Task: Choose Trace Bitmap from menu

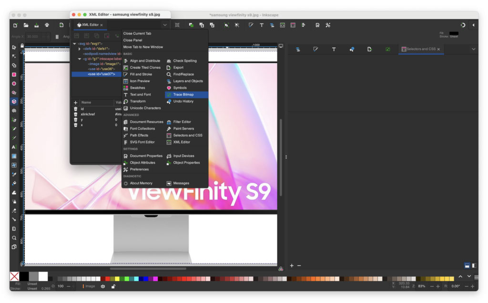Action: tap(186, 95)
